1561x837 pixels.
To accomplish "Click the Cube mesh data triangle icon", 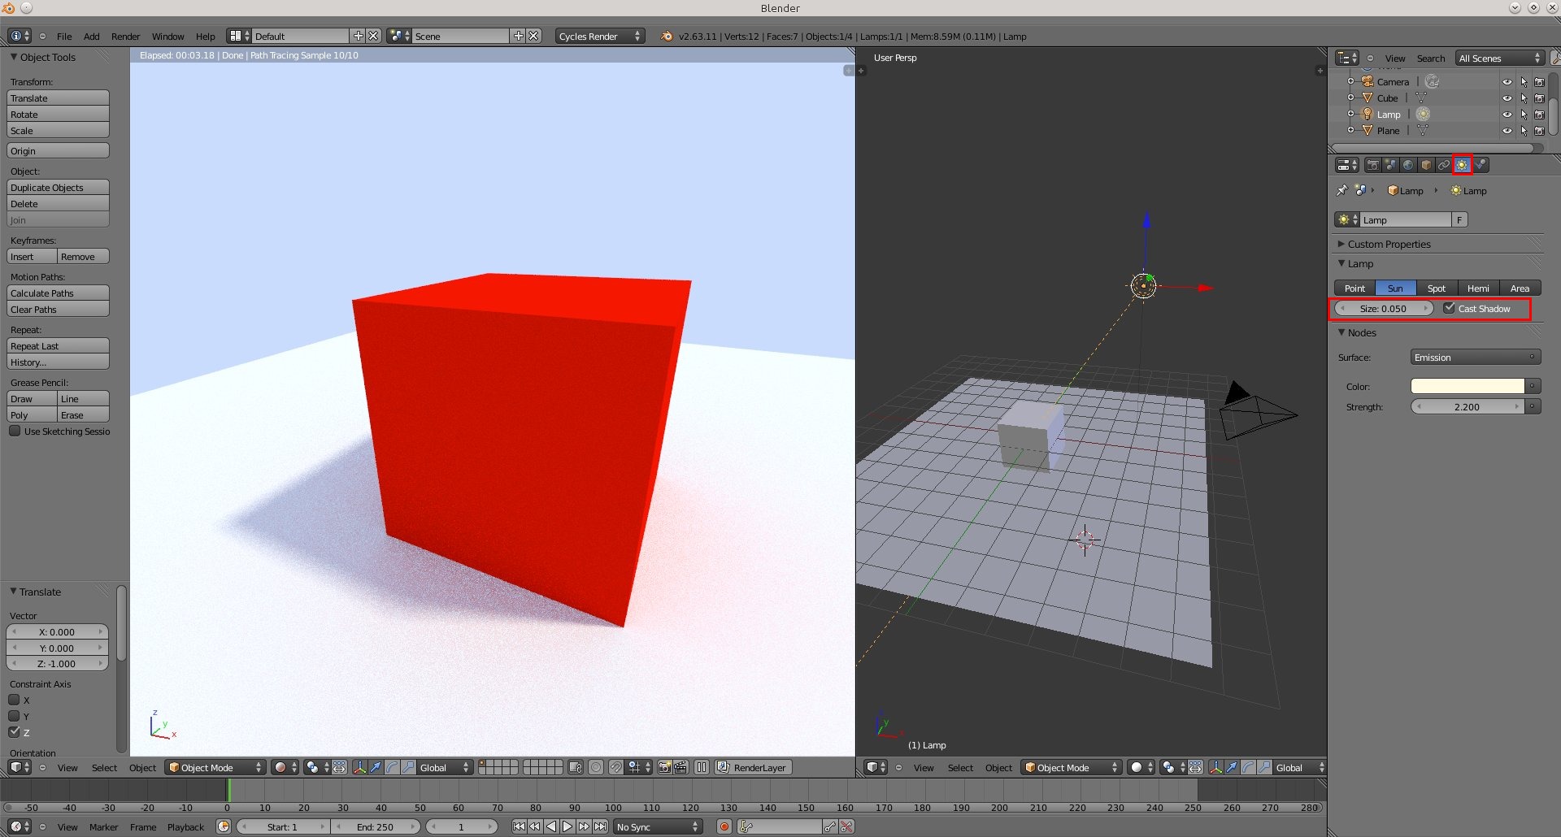I will tap(1421, 98).
